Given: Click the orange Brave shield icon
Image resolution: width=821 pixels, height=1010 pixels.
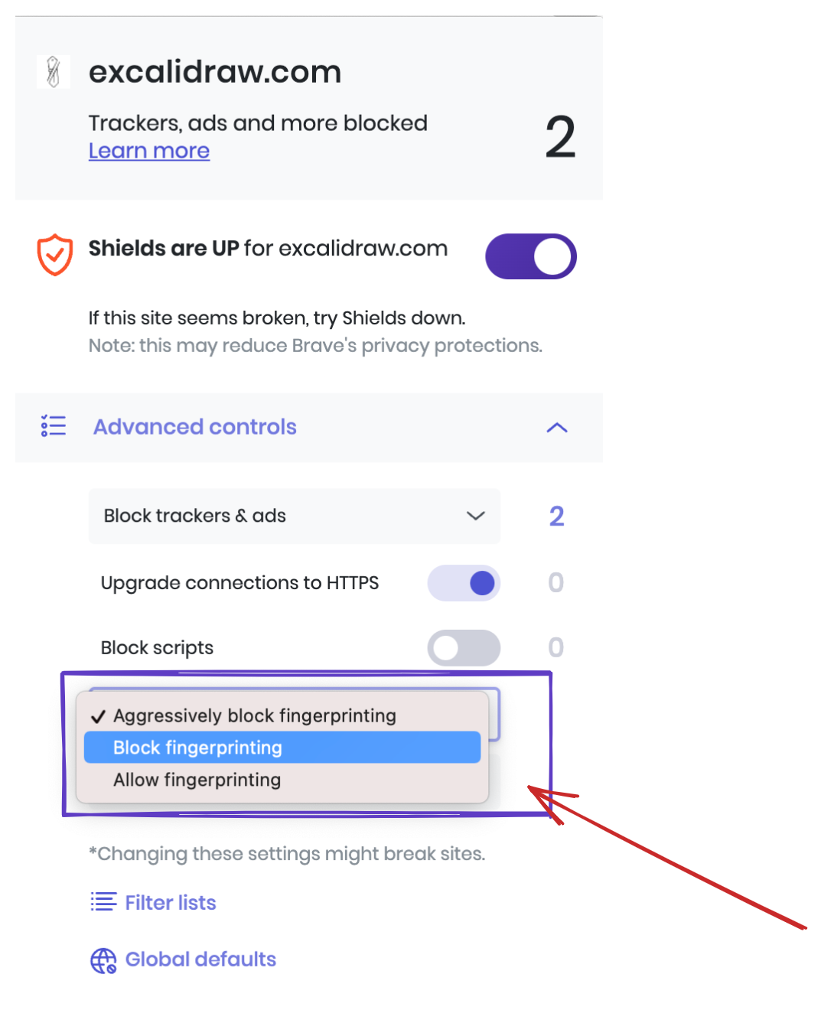Looking at the screenshot, I should [x=54, y=256].
